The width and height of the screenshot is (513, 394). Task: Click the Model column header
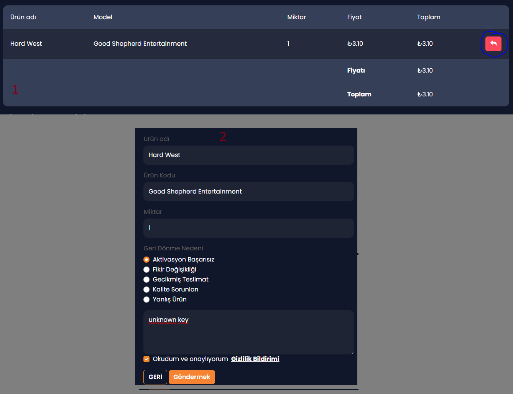pos(103,17)
